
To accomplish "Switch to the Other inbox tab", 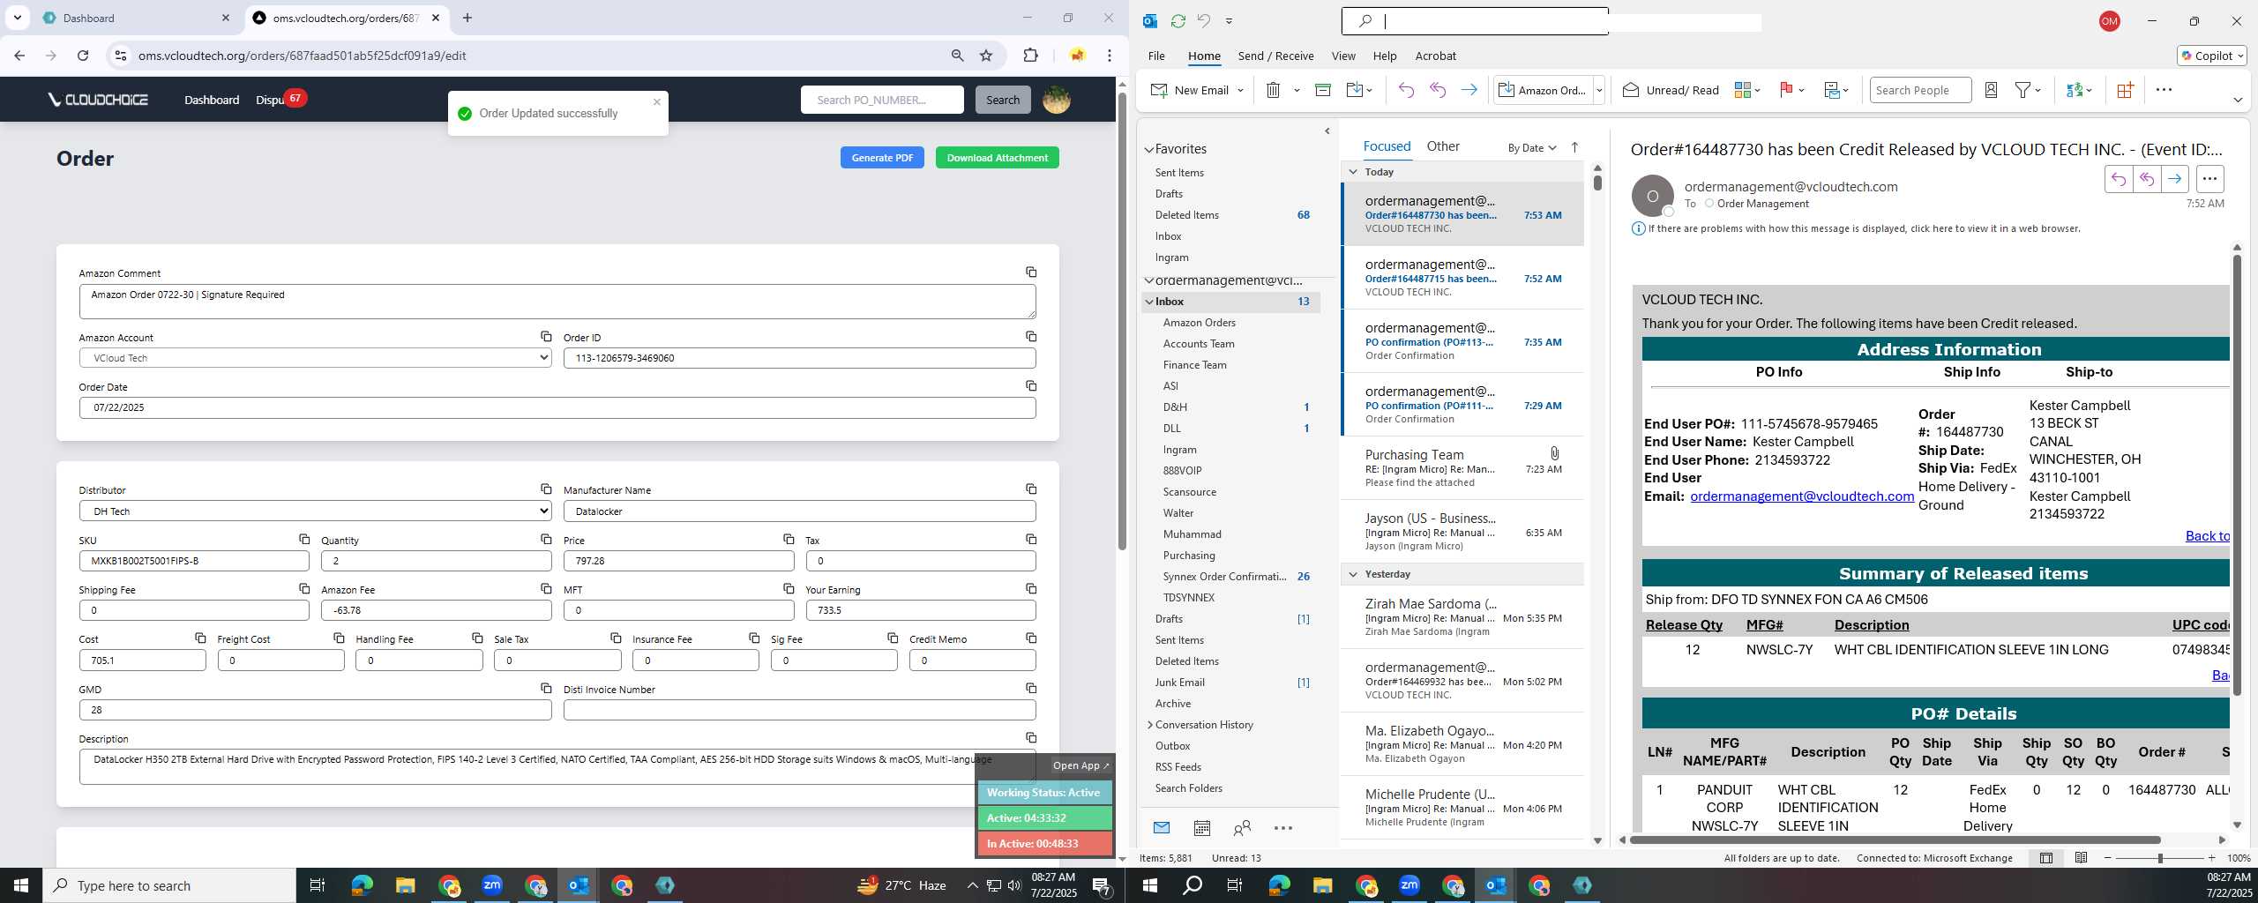I will (x=1443, y=146).
